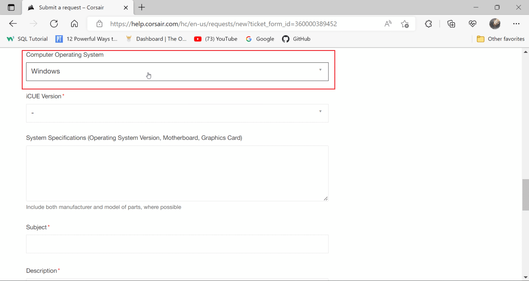The image size is (529, 281).
Task: Expand Computer Operating System dropdown
Action: click(x=177, y=72)
